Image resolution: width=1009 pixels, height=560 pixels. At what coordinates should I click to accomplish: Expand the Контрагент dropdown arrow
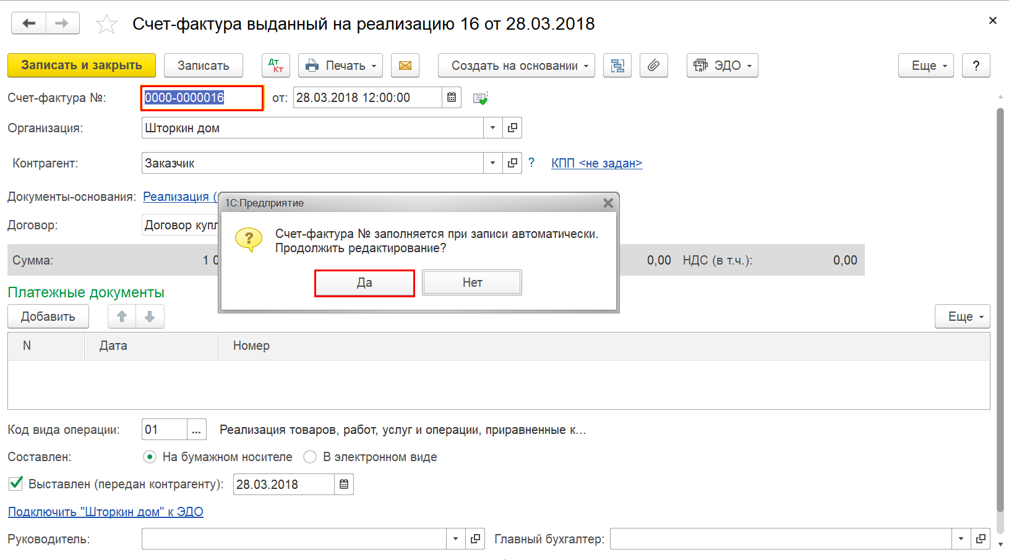coord(492,163)
